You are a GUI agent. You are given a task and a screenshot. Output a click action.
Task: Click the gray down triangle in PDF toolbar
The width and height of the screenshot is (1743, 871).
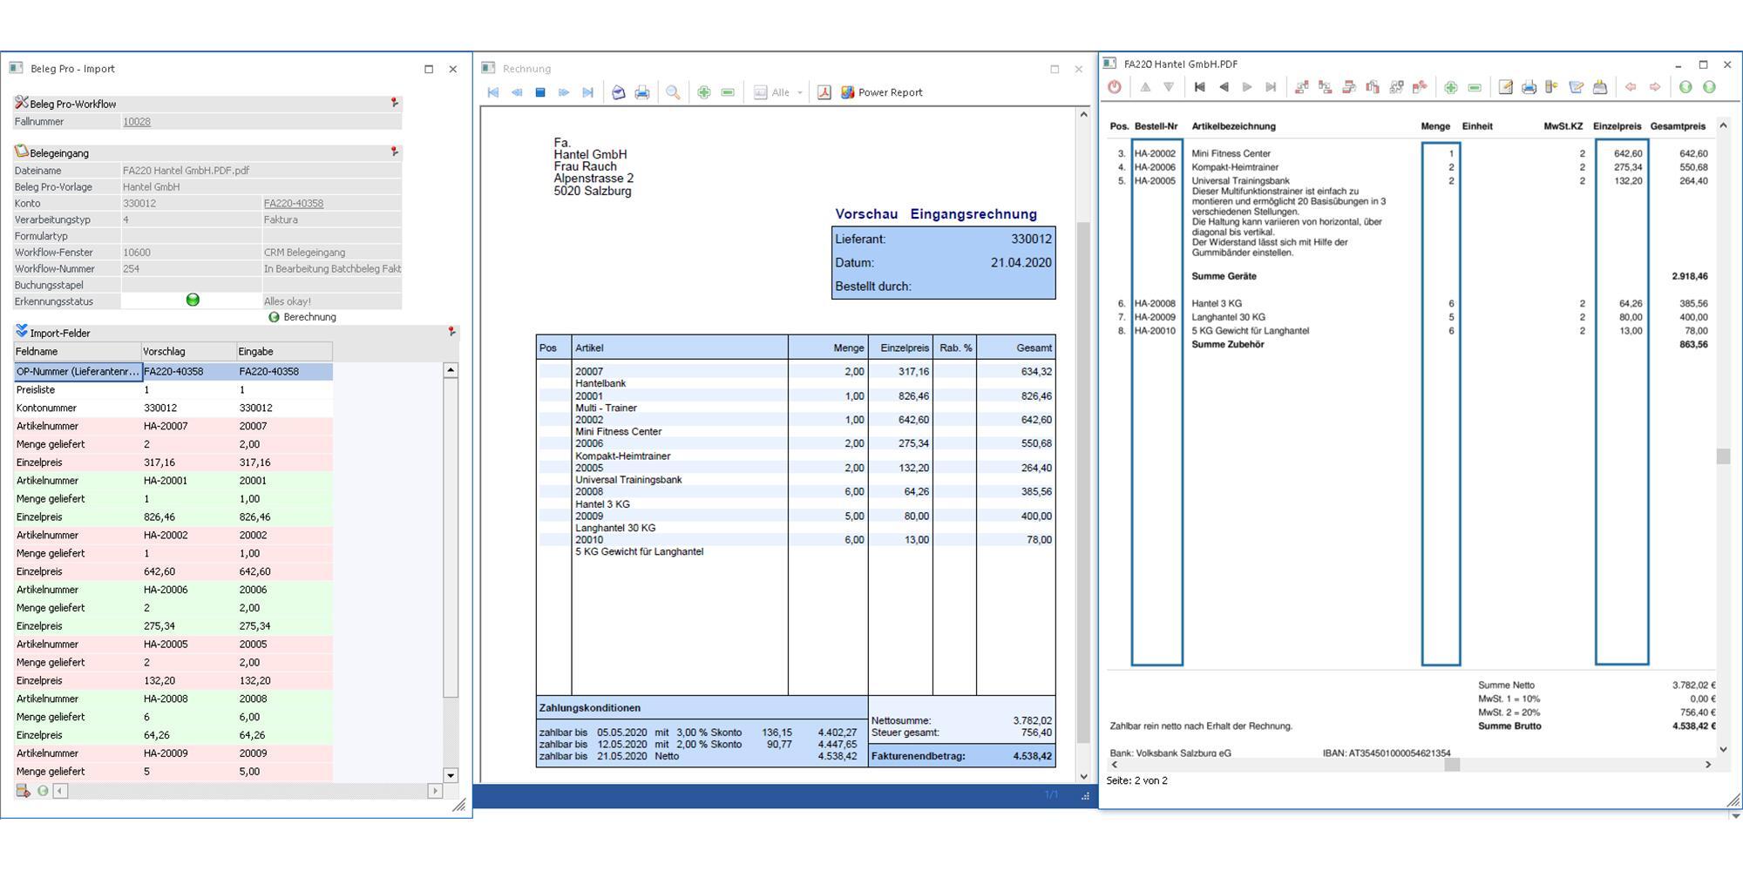coord(1169,87)
